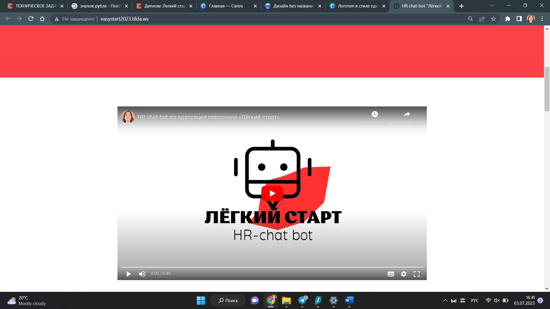This screenshot has width=550, height=309.
Task: Click the Watch Later clock icon
Action: coord(374,114)
